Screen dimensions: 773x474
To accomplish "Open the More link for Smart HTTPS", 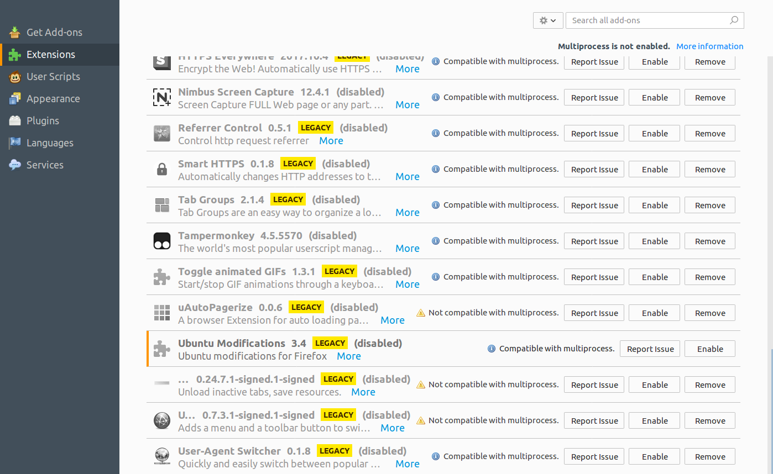I will point(408,177).
